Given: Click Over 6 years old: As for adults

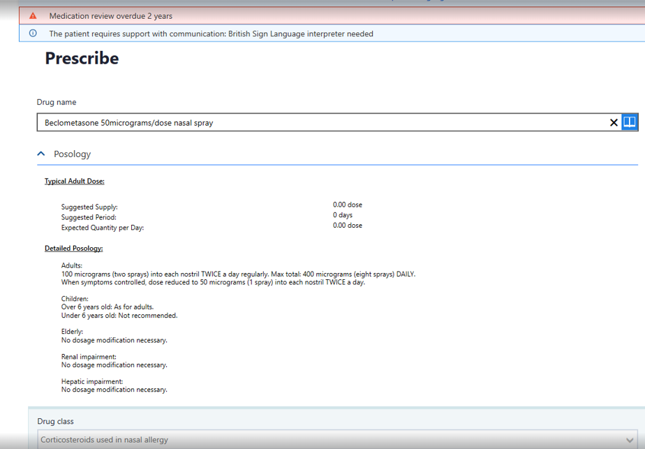Looking at the screenshot, I should click(x=107, y=307).
